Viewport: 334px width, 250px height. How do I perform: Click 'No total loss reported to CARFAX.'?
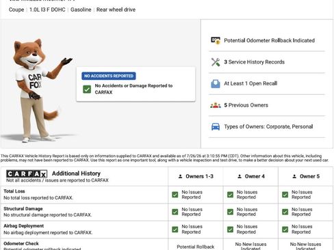click(x=38, y=198)
